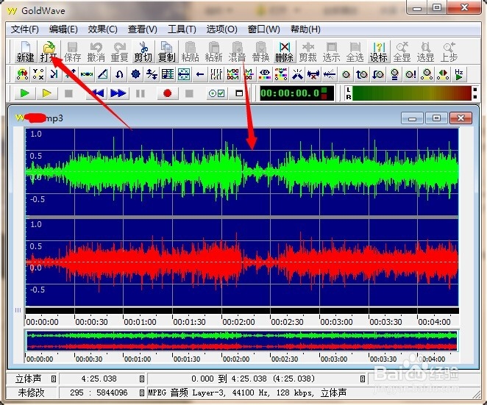This screenshot has height=405, width=487.
Task: Click the vertical sliders equalizer icon
Action: pyautogui.click(x=216, y=74)
